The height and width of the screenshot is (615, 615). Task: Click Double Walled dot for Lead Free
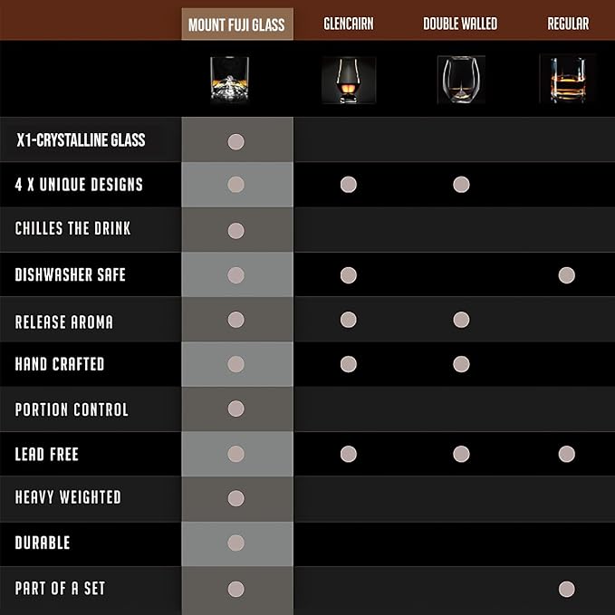click(x=461, y=454)
